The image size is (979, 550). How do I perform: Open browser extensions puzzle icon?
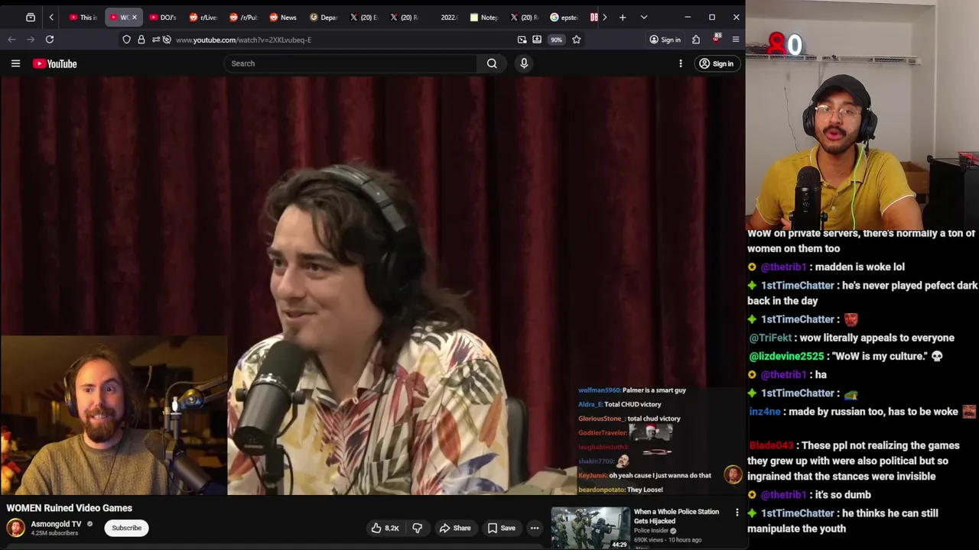(x=696, y=40)
